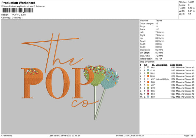Image resolution: width=196 pixels, height=138 pixels.
Task: Click the 'Code' column header
Action: pos(173,64)
